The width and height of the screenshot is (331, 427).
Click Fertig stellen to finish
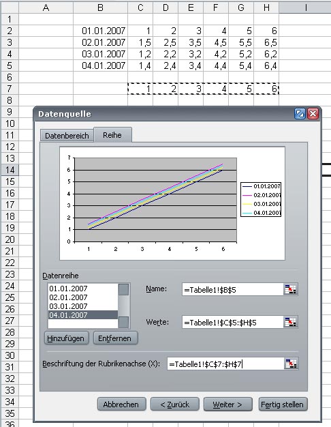tap(283, 404)
